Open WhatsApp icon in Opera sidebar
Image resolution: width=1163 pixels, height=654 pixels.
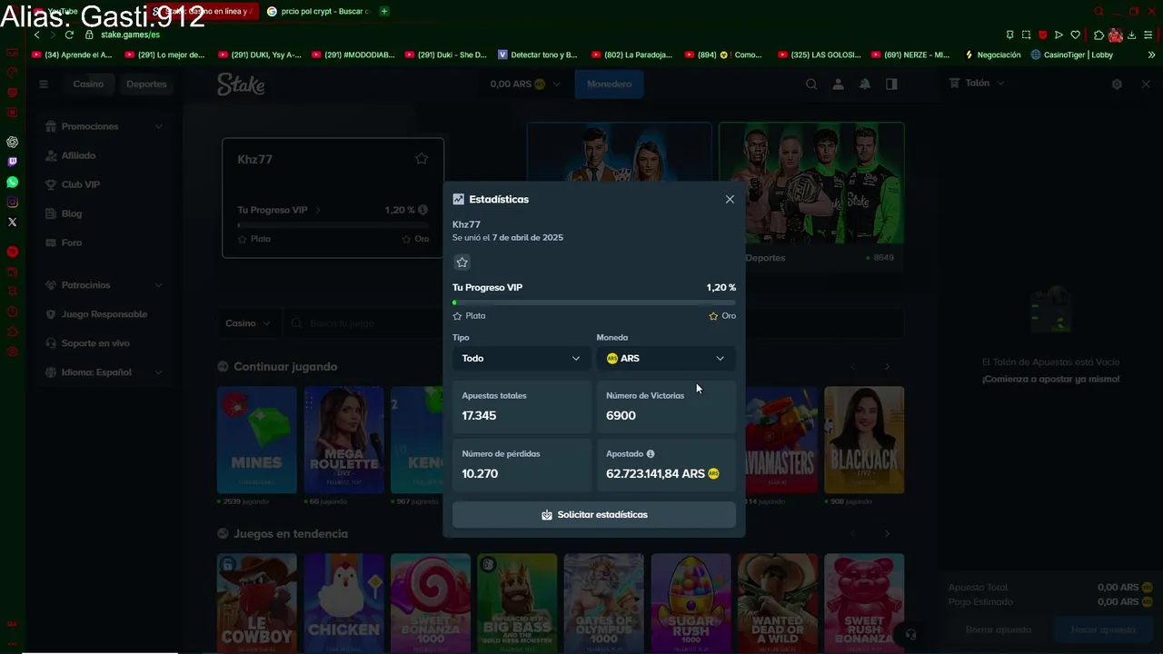pyautogui.click(x=12, y=182)
